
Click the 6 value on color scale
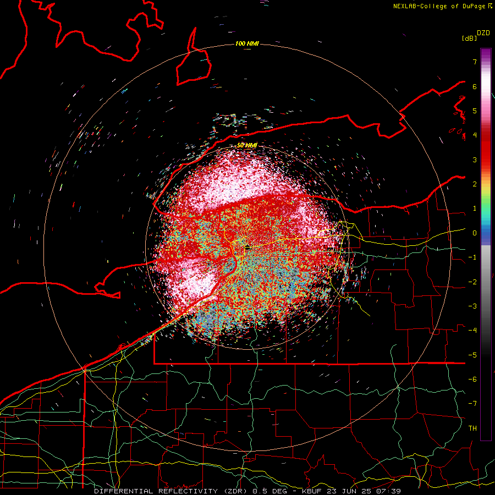pyautogui.click(x=475, y=86)
